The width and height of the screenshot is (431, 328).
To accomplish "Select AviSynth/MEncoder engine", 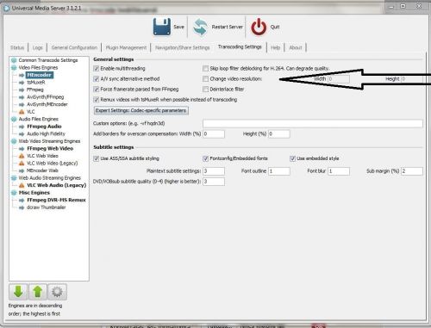I will click(47, 104).
